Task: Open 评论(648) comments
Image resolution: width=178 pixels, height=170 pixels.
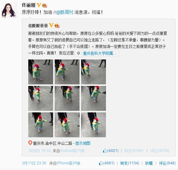Action: tap(167, 163)
